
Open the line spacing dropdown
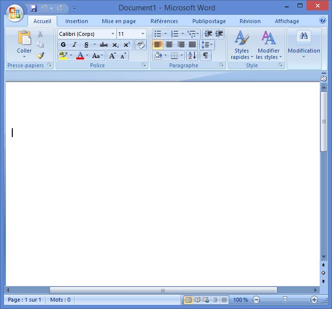pyautogui.click(x=207, y=45)
